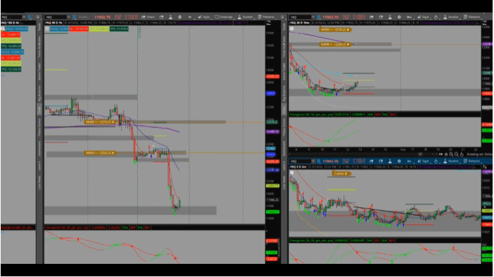Click the detach window icon in 2m chart

click(x=380, y=161)
